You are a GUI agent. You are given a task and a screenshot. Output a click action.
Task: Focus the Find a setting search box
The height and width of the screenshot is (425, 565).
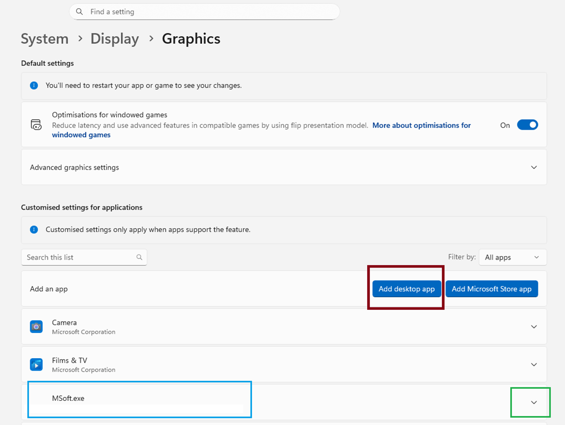point(211,12)
